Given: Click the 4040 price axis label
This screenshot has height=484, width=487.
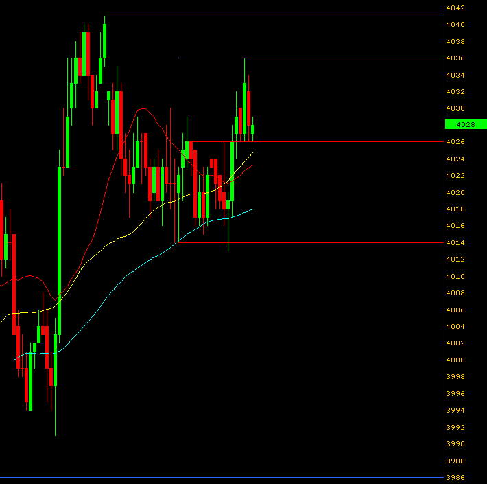Looking at the screenshot, I should pyautogui.click(x=455, y=25).
